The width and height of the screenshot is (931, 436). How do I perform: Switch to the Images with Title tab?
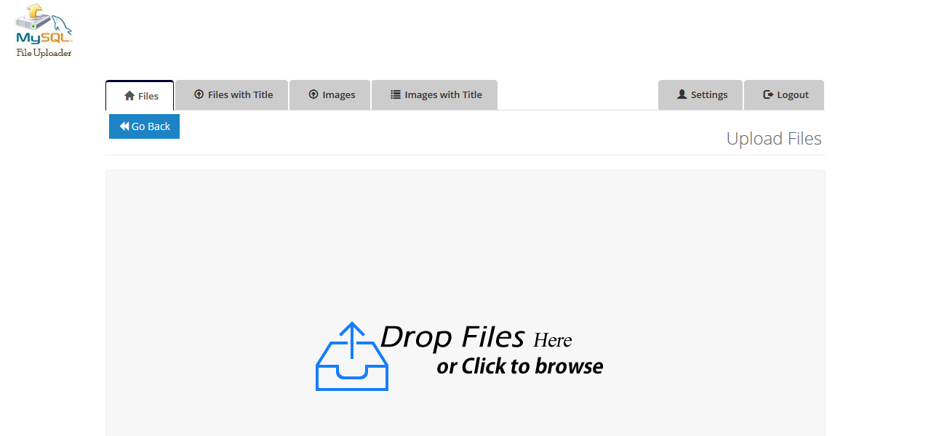(x=434, y=94)
